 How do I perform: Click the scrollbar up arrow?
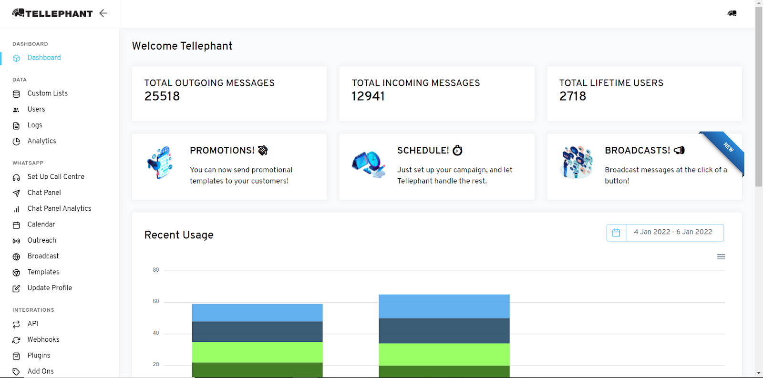759,3
